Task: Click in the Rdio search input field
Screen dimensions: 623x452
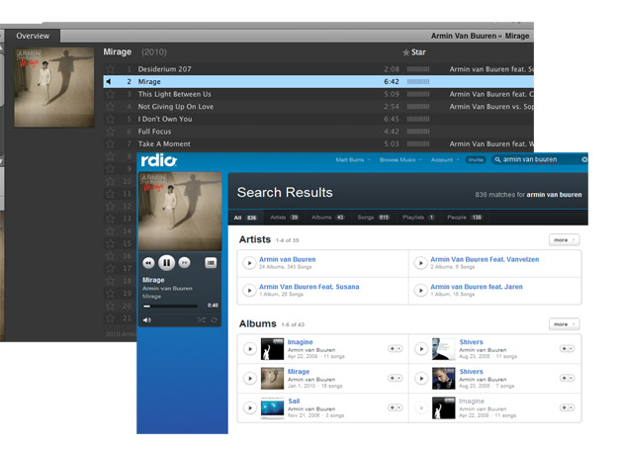Action: [540, 160]
